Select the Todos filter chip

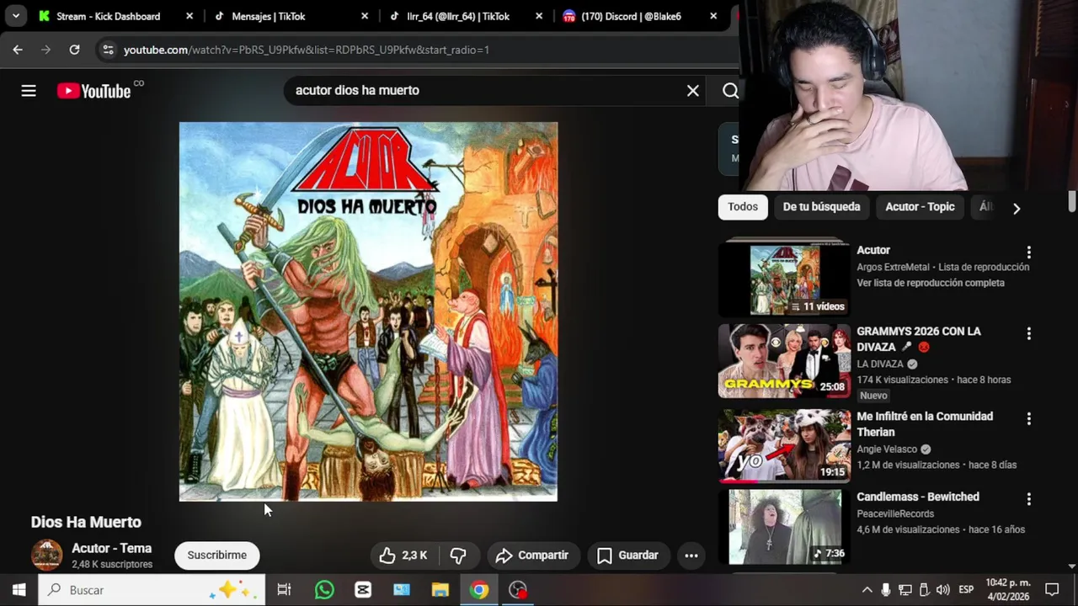pyautogui.click(x=743, y=207)
